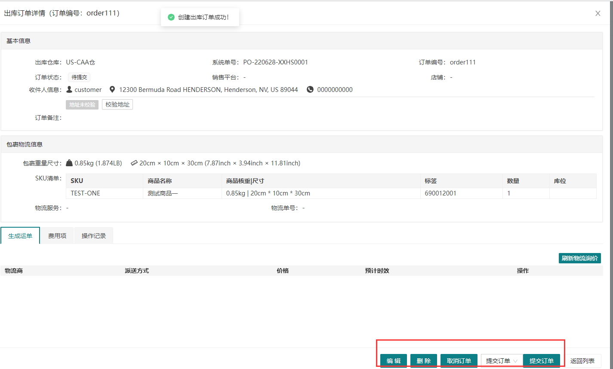The width and height of the screenshot is (613, 369).
Task: Click the address location pin icon
Action: [x=112, y=90]
